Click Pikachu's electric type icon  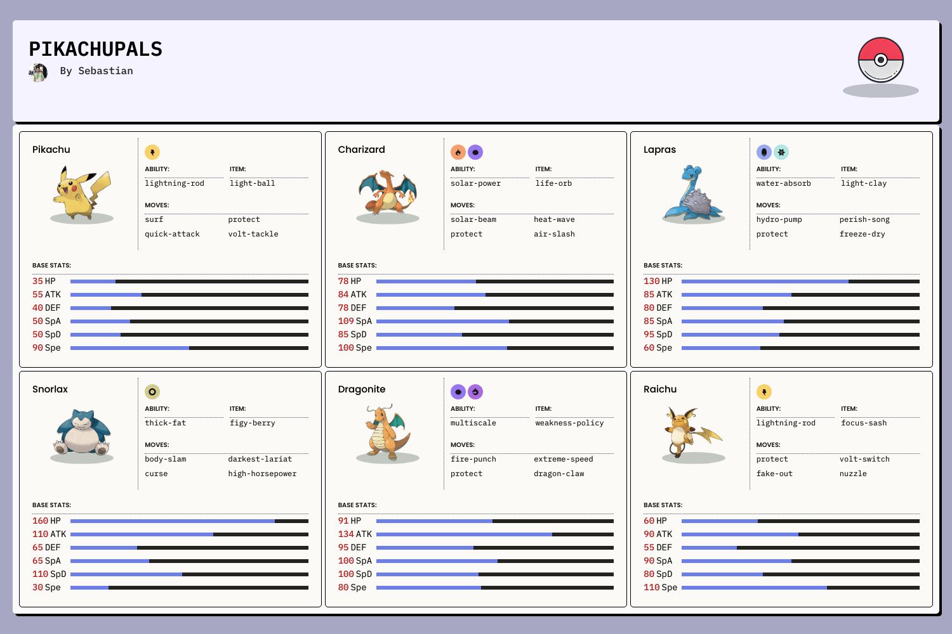pos(152,152)
